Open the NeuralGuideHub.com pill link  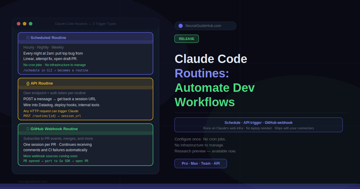pyautogui.click(x=205, y=26)
